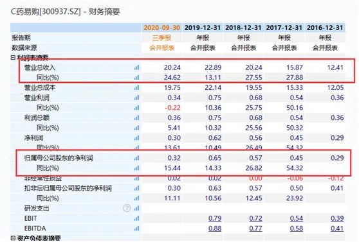This screenshot has width=359, height=242.
Task: Open chart icon for EBITDA row
Action: click(x=136, y=229)
